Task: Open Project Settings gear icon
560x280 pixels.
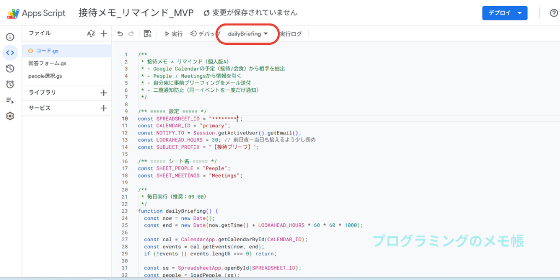Action: click(x=10, y=116)
